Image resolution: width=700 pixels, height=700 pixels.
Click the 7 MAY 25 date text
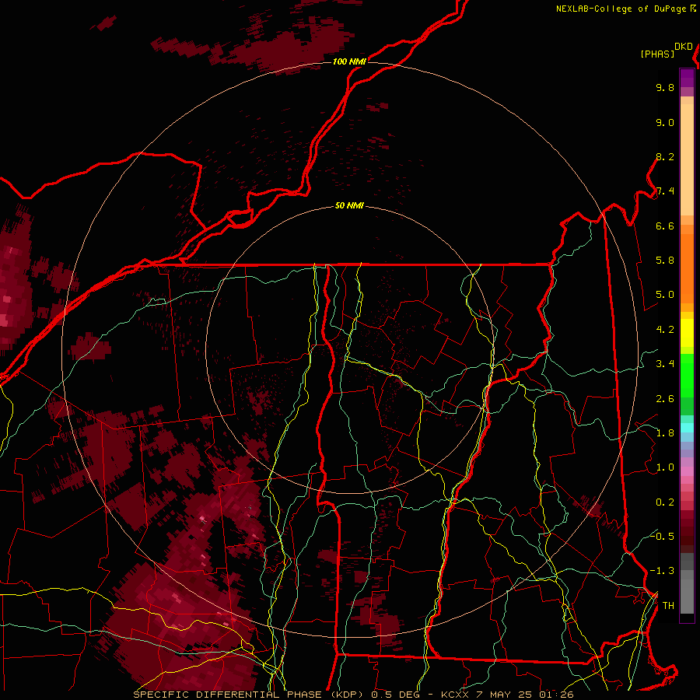(504, 695)
